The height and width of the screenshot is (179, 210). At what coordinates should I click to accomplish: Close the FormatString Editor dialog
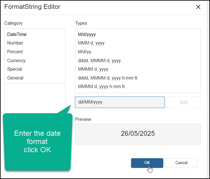click(198, 7)
